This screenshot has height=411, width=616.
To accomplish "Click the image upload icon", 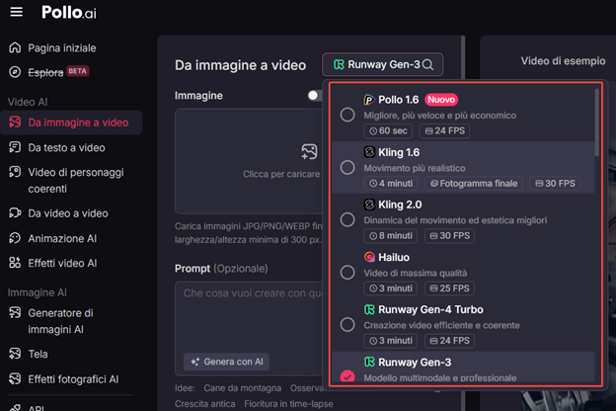I will (x=309, y=152).
